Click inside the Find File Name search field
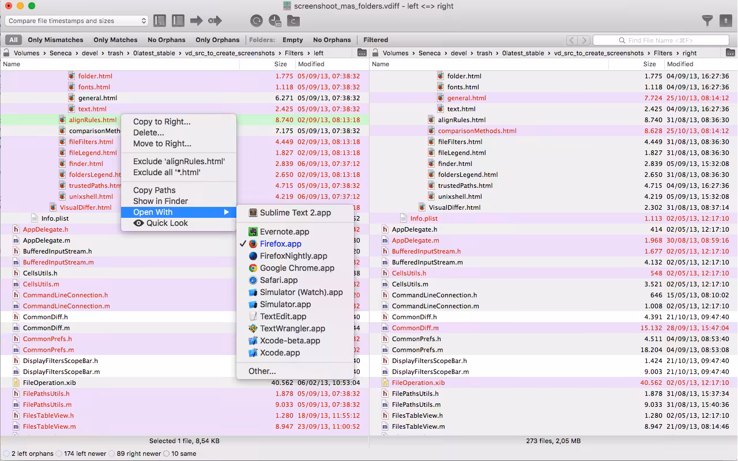 coord(660,40)
